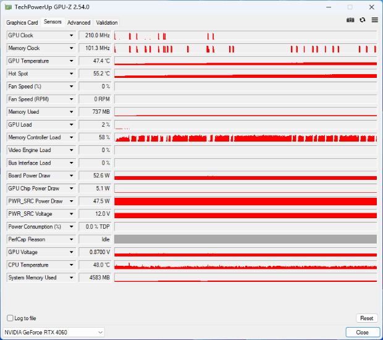Image resolution: width=383 pixels, height=340 pixels.
Task: Click the Idle PerfCap Reason value
Action: pos(95,239)
